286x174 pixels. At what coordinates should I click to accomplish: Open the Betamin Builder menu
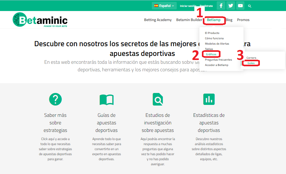(x=189, y=20)
